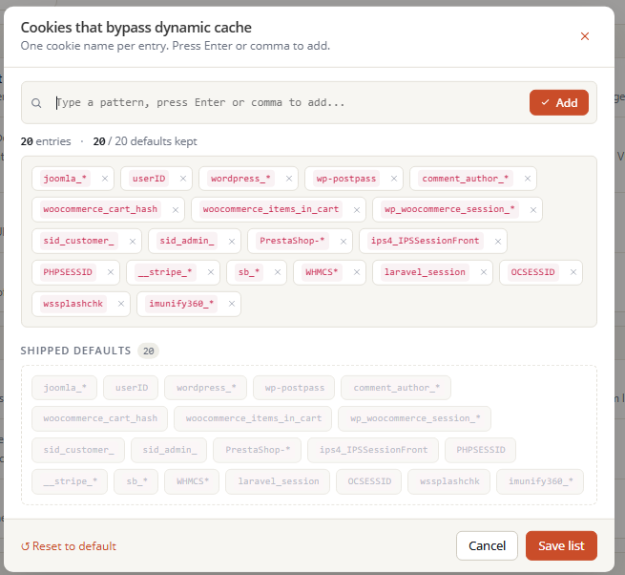This screenshot has height=575, width=625.
Task: Click the SHIPPED DEFAULTS count badge 20
Action: click(x=148, y=351)
